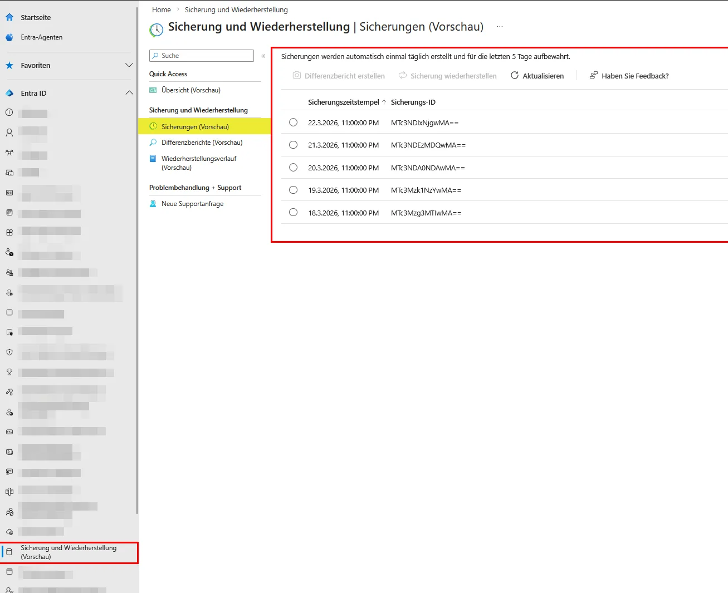Open Sicherungen (Vorschau) menu item
The height and width of the screenshot is (593, 728).
pyautogui.click(x=195, y=127)
